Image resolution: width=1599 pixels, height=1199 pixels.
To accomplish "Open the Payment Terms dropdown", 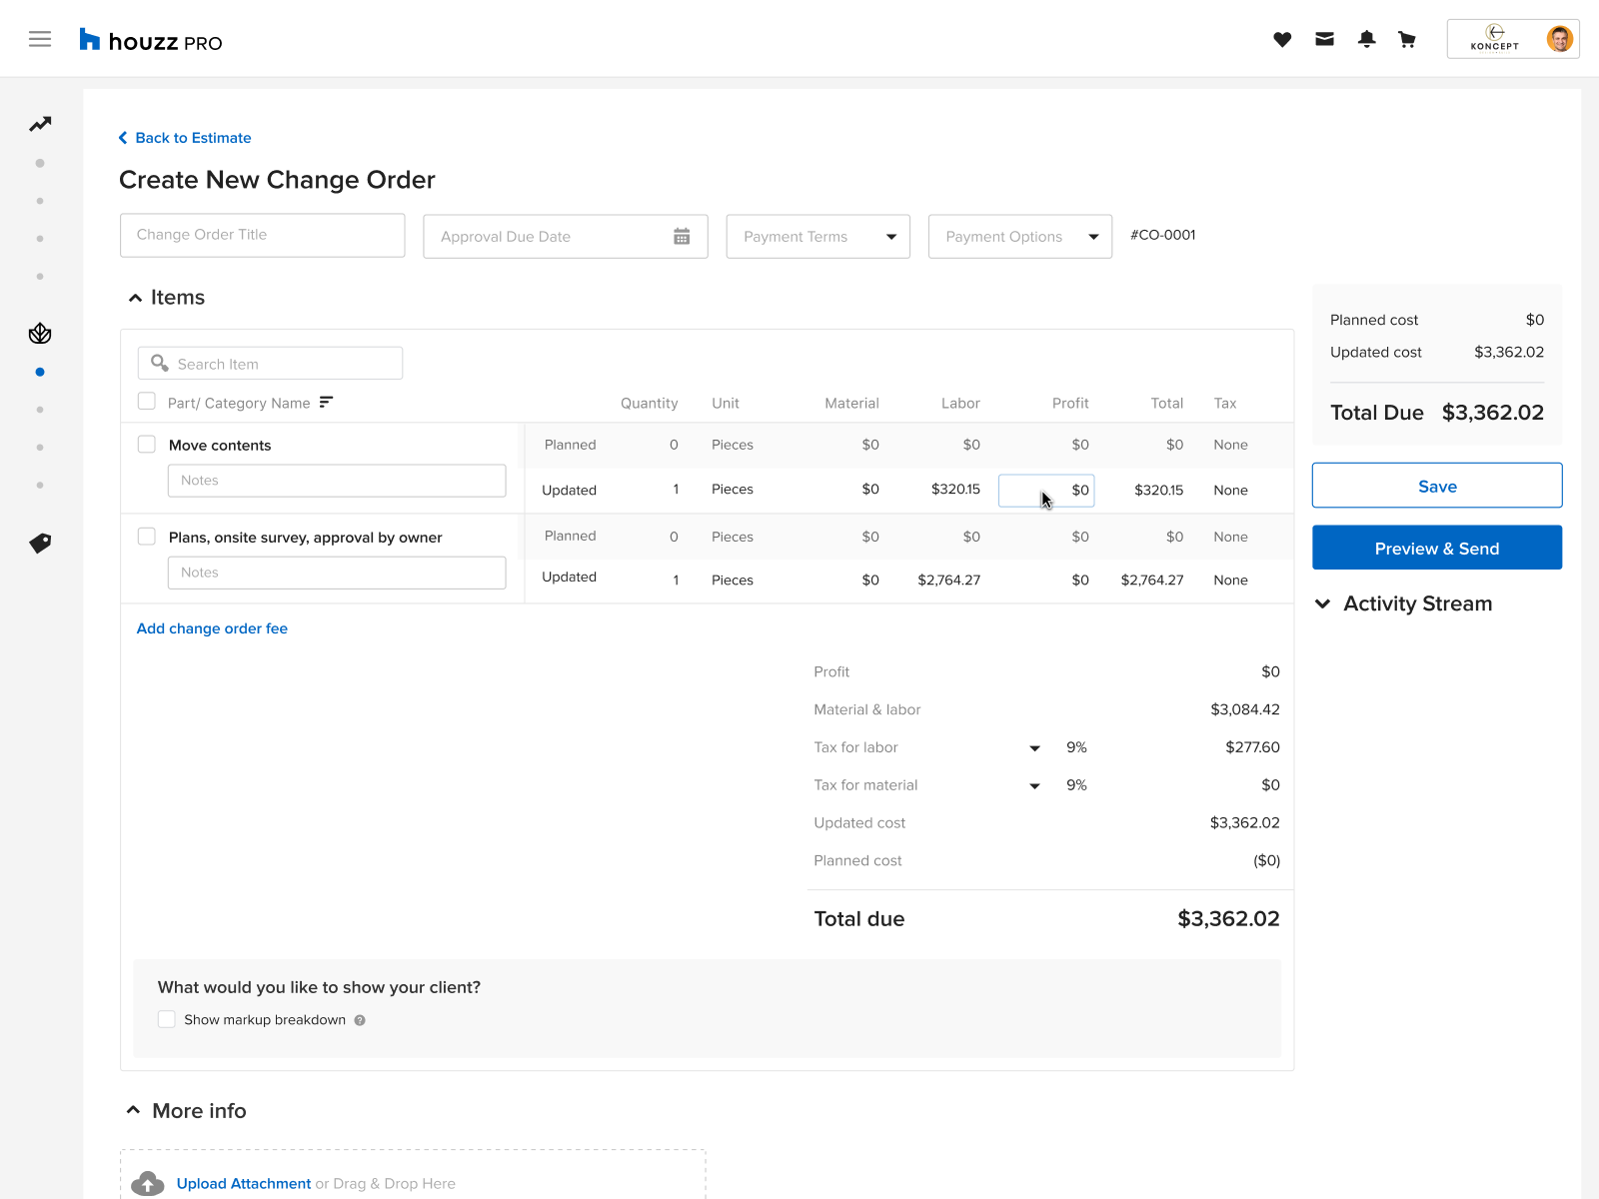I will pyautogui.click(x=817, y=237).
